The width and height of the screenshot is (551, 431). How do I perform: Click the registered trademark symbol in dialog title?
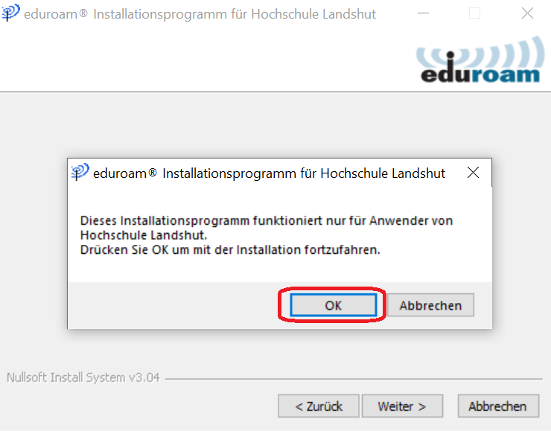152,172
